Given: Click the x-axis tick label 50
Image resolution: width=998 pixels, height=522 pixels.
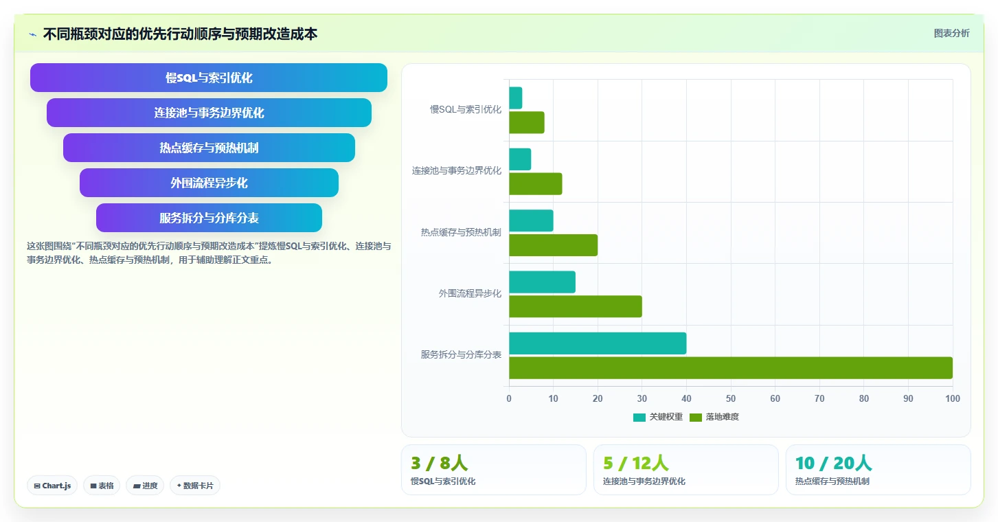Looking at the screenshot, I should tap(731, 398).
